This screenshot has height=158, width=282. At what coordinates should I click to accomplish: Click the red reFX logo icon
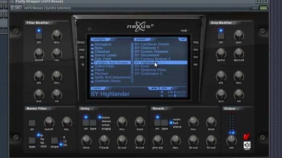pos(247,137)
